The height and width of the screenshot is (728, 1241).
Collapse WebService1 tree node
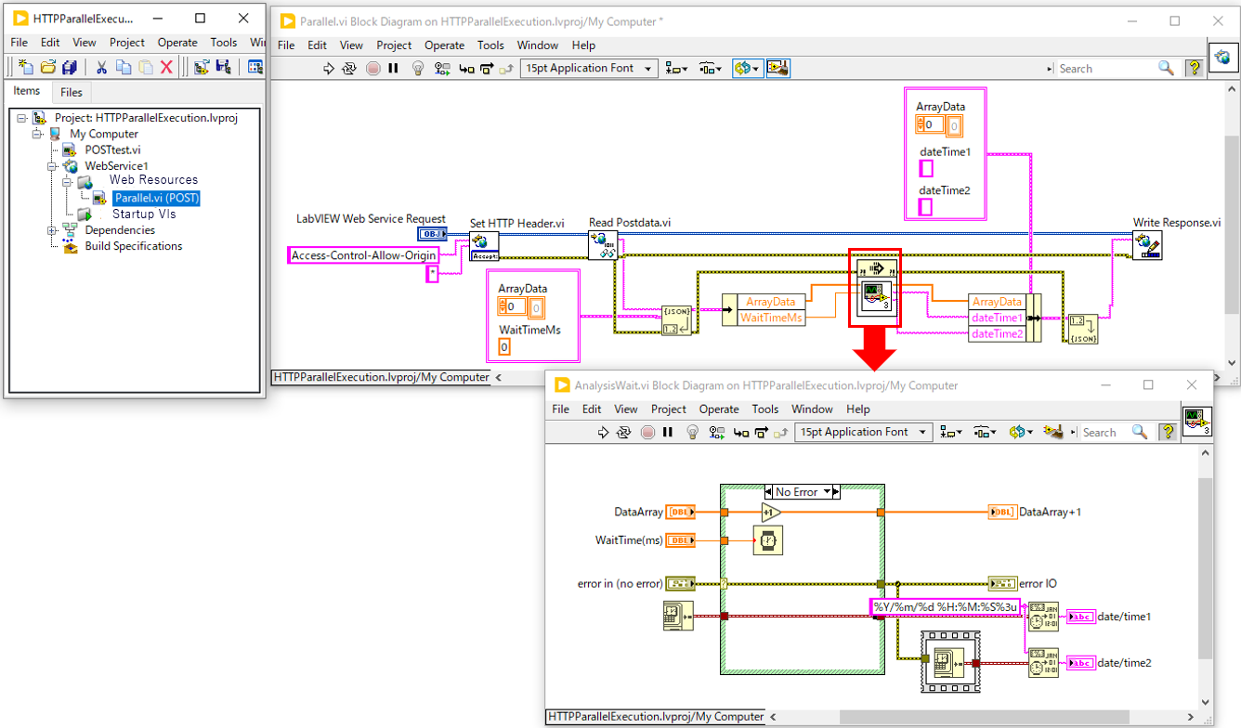54,166
